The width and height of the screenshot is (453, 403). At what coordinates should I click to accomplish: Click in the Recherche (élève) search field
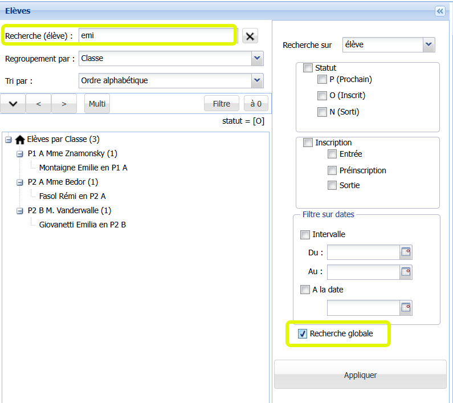click(157, 35)
